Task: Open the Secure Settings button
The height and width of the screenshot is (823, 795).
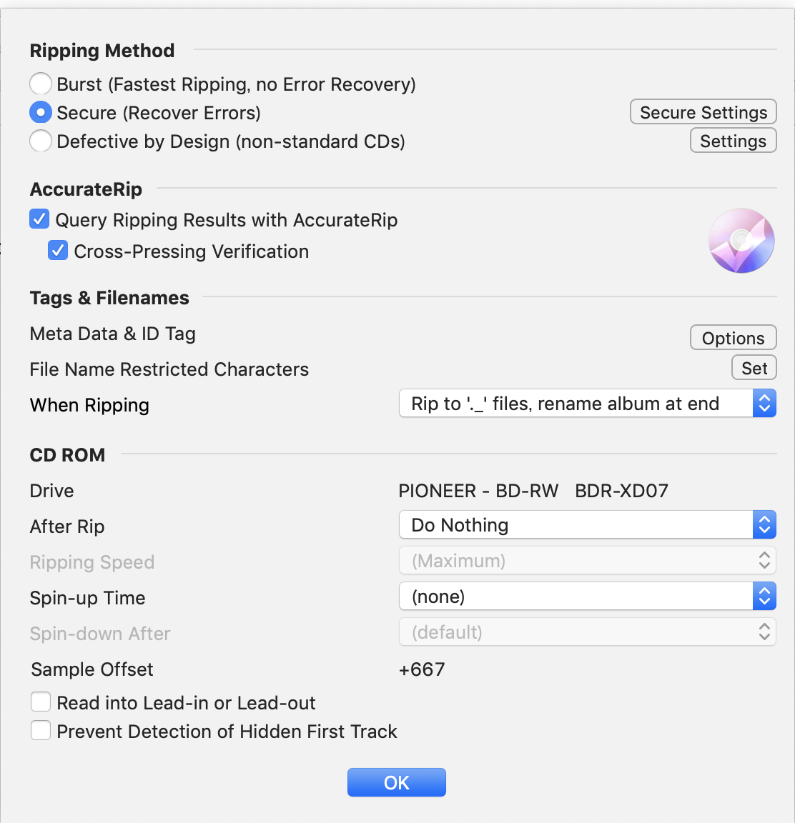Action: (x=703, y=111)
